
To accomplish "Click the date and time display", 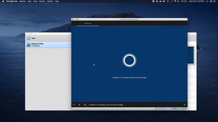I will 196,1.
